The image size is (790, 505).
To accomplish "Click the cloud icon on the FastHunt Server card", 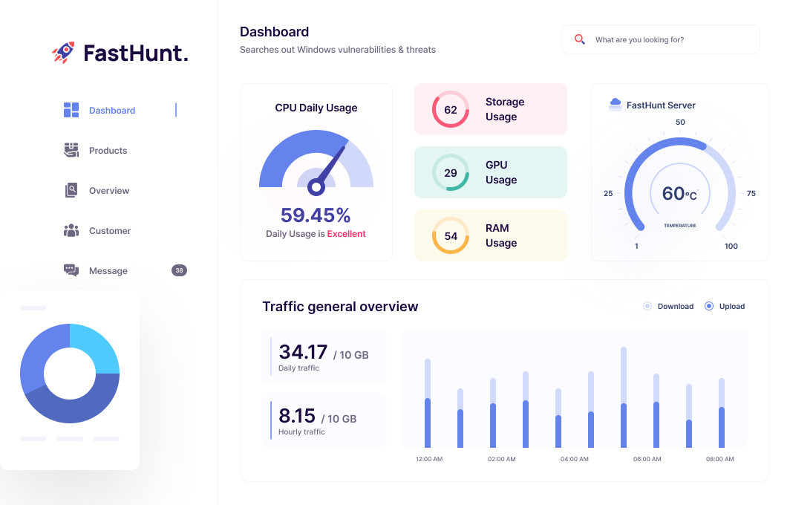I will (615, 104).
